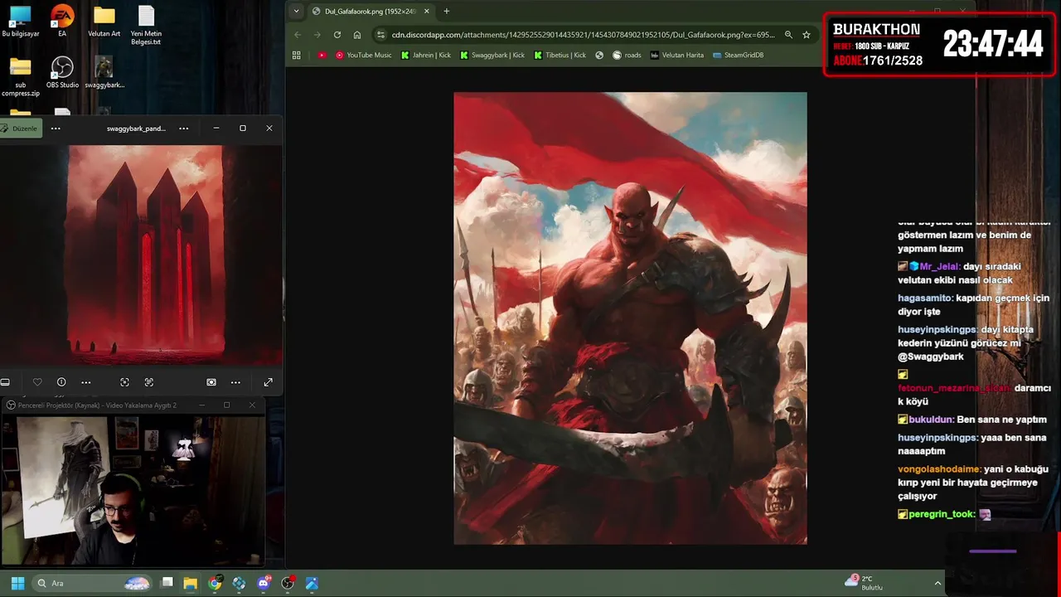Open Velutan Art folder
Screen dimensions: 1061x597
104,22
